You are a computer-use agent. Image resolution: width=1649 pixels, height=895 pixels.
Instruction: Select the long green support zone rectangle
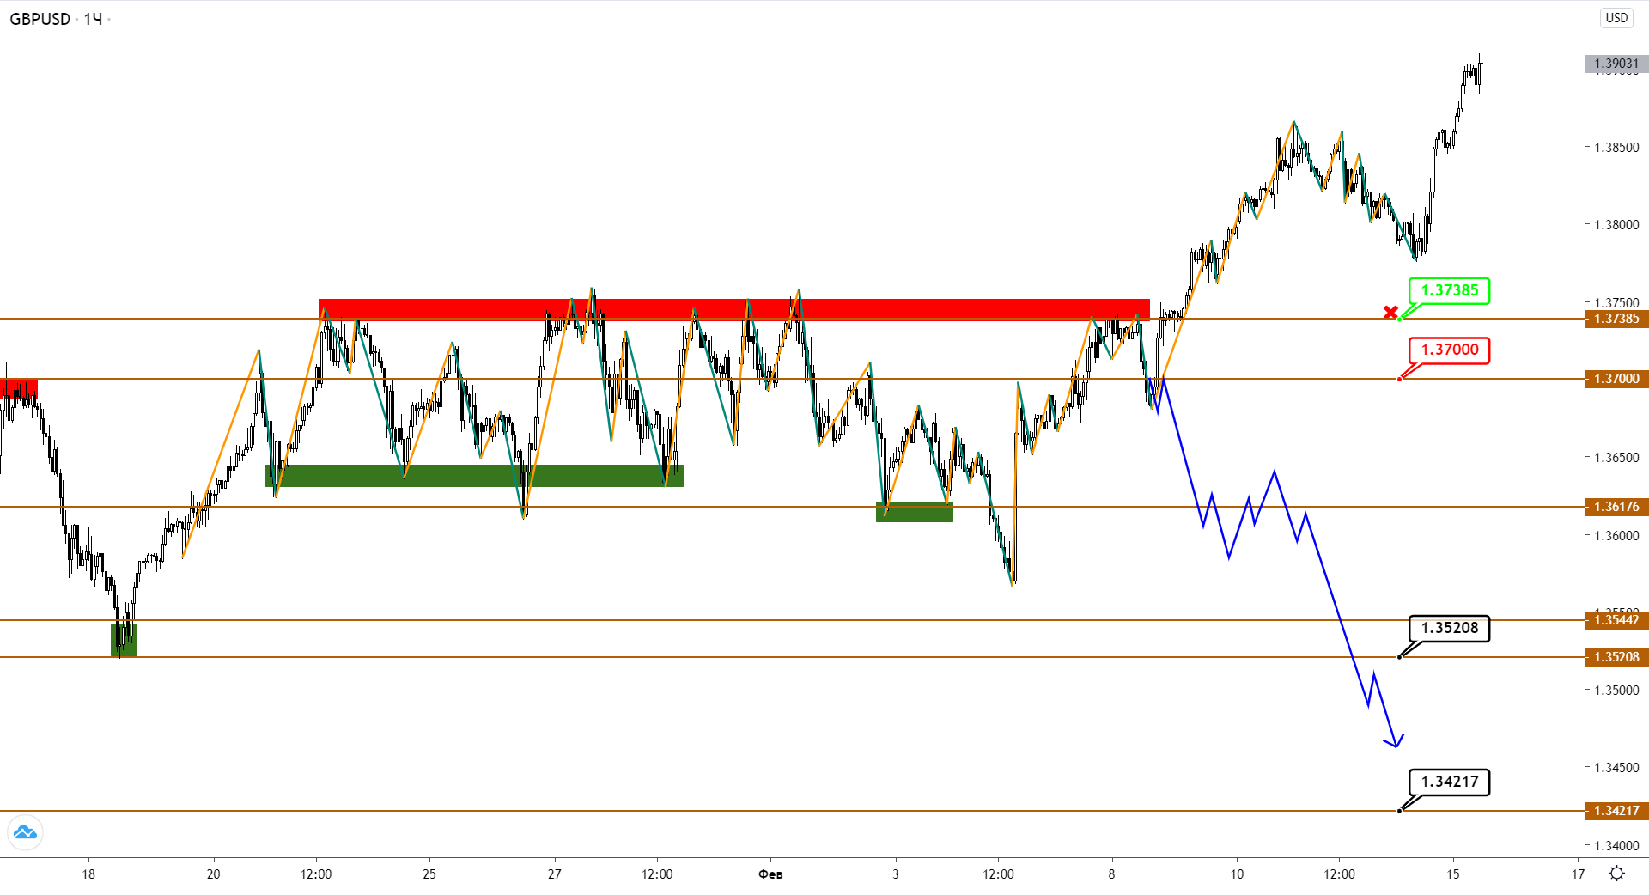(474, 476)
